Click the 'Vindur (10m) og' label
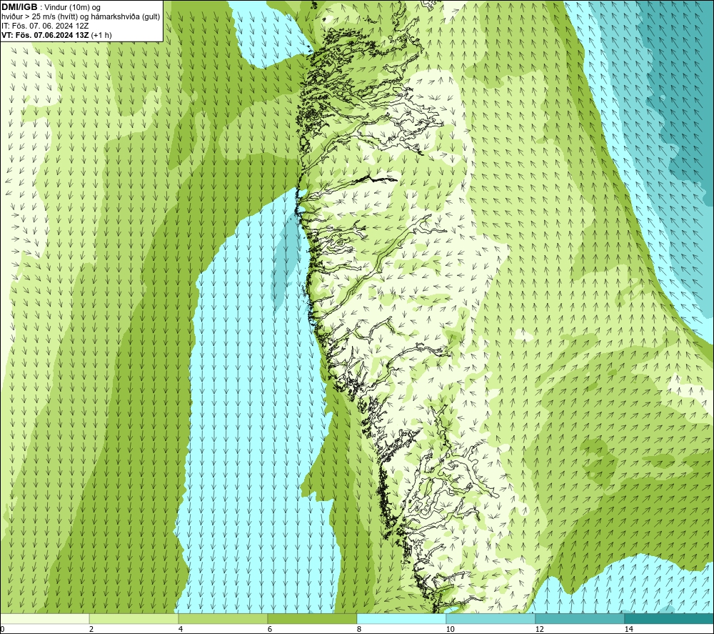 coord(73,8)
